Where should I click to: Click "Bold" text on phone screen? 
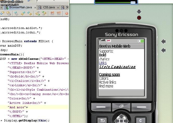click(x=103, y=55)
